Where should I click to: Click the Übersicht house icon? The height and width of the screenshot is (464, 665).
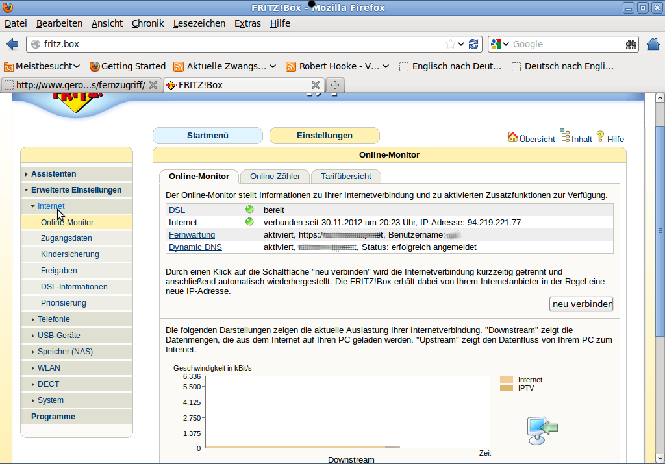tap(513, 138)
